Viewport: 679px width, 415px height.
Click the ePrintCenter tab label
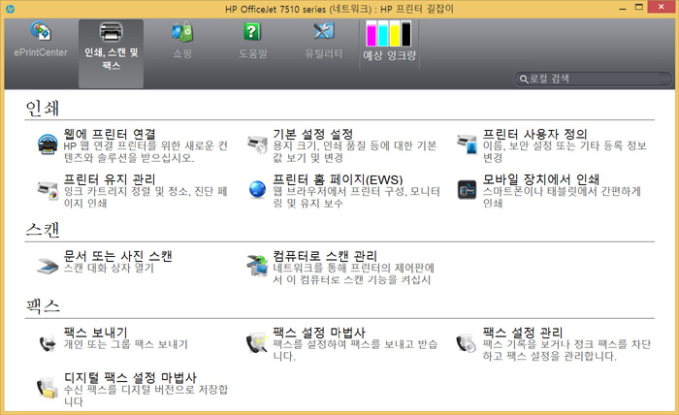[x=41, y=52]
